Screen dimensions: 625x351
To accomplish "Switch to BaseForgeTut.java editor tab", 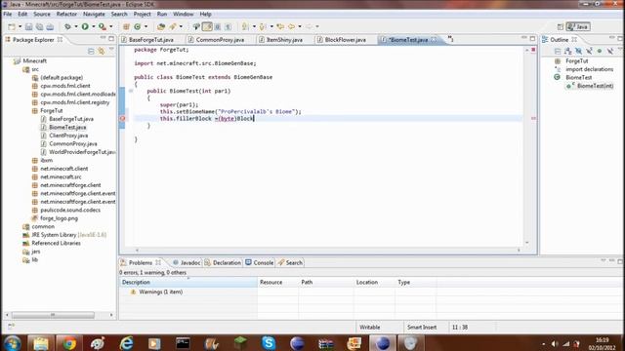I will click(x=151, y=40).
